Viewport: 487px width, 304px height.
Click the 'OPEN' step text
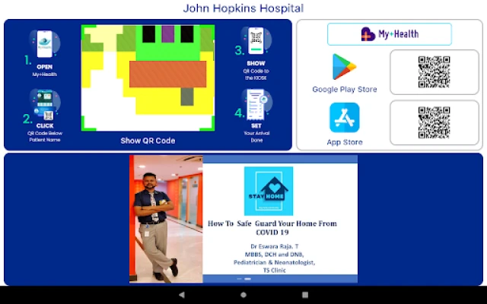click(x=45, y=67)
